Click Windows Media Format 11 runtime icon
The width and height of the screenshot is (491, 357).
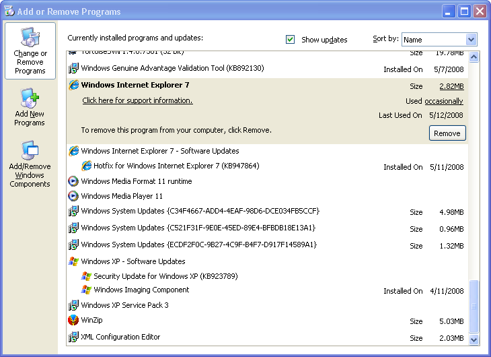[x=73, y=181]
